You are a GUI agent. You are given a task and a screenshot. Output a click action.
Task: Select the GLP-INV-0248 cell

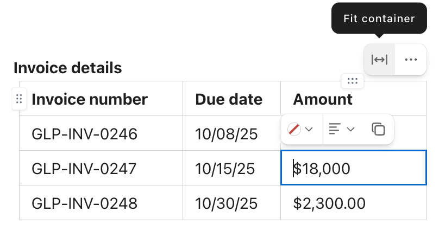(85, 203)
